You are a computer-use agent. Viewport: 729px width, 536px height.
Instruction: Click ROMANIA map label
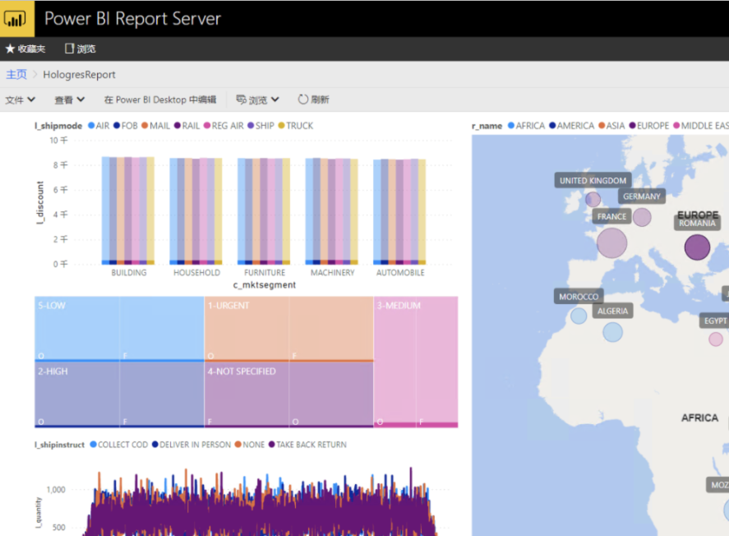tap(697, 224)
